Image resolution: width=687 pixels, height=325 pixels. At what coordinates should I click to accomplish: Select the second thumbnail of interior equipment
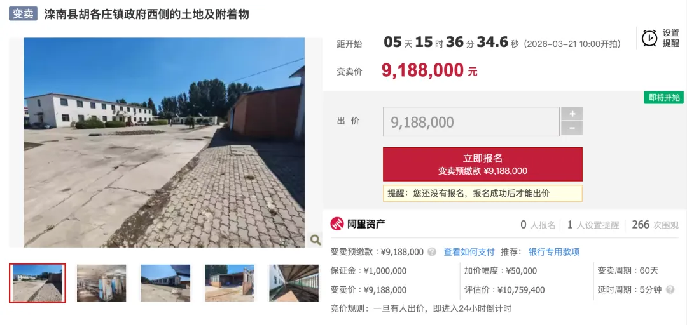point(101,282)
